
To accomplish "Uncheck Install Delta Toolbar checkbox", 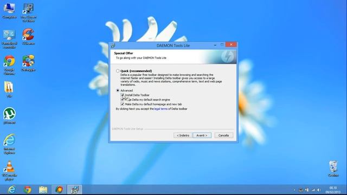I will click(x=123, y=95).
